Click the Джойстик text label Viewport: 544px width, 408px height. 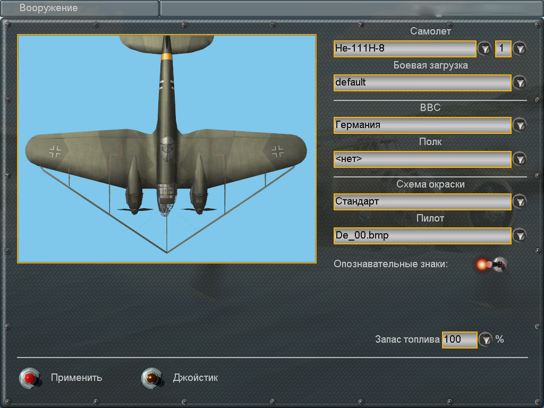coord(195,378)
